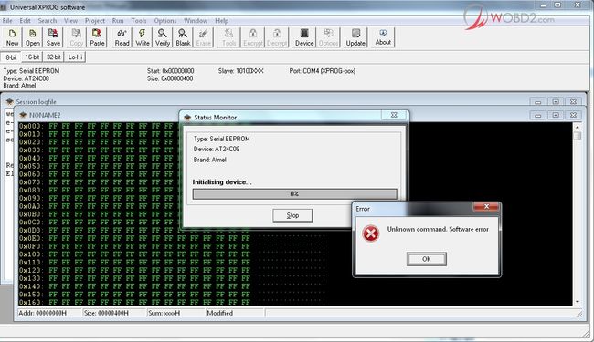This screenshot has width=594, height=342.
Task: Close the Error dialog with red X
Action: (x=486, y=207)
